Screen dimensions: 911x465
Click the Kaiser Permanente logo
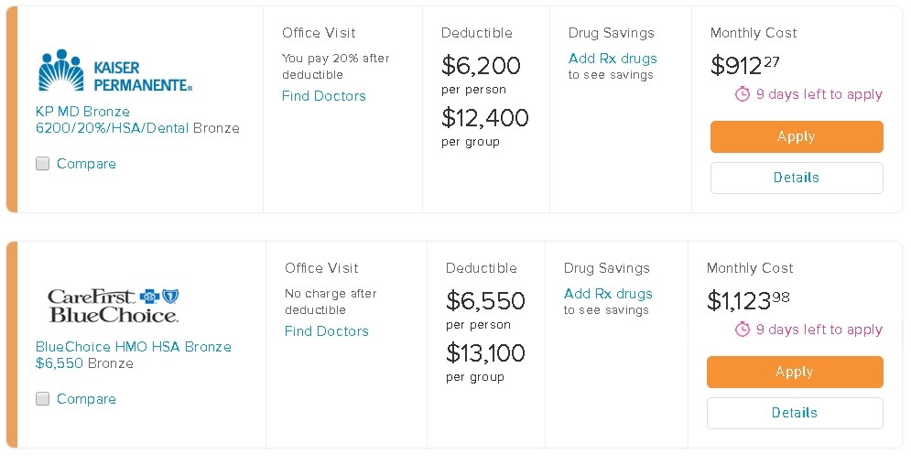pos(115,70)
